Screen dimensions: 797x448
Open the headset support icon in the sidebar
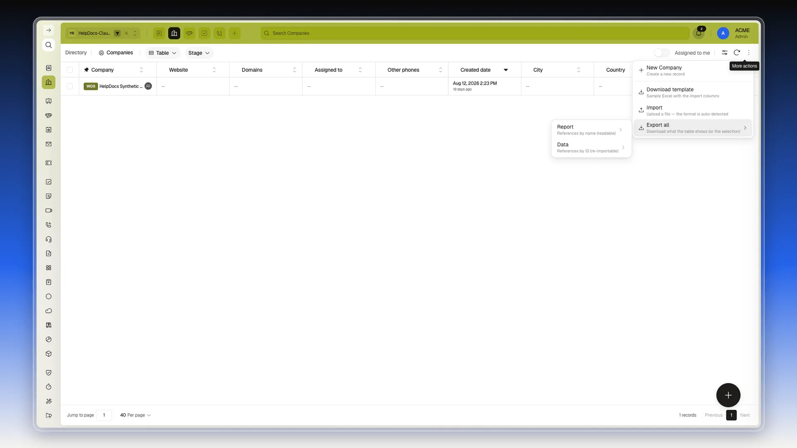tap(49, 239)
